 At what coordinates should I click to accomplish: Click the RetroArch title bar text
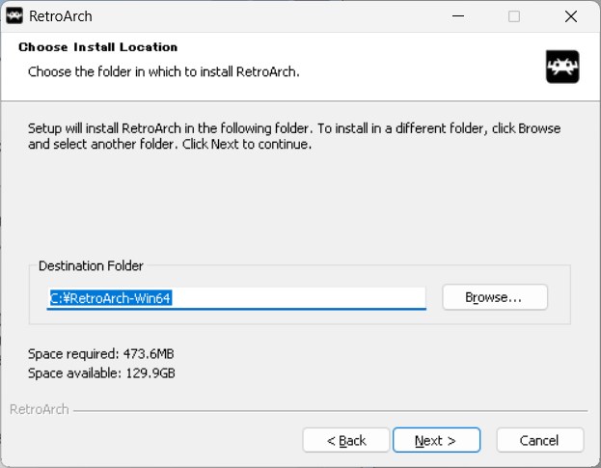pyautogui.click(x=61, y=16)
